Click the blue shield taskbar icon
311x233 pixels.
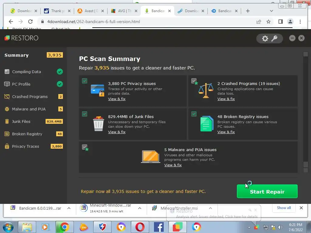(x=102, y=227)
